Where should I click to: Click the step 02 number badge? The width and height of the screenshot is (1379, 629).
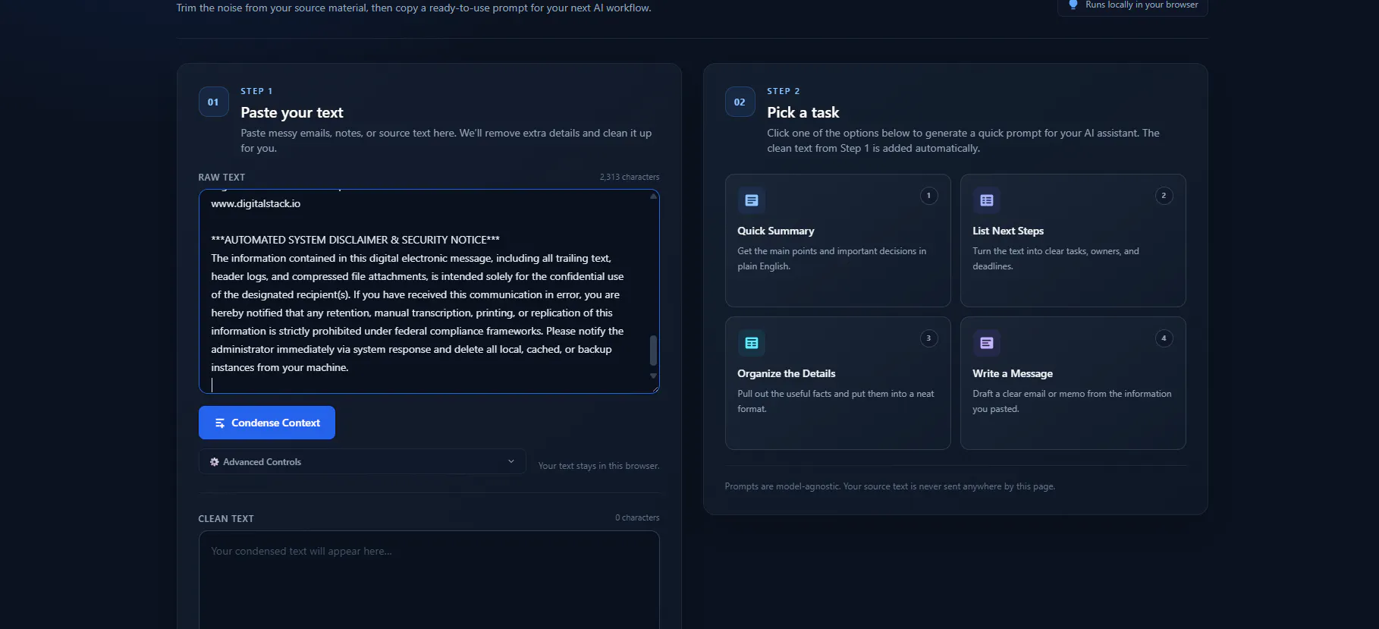coord(740,102)
